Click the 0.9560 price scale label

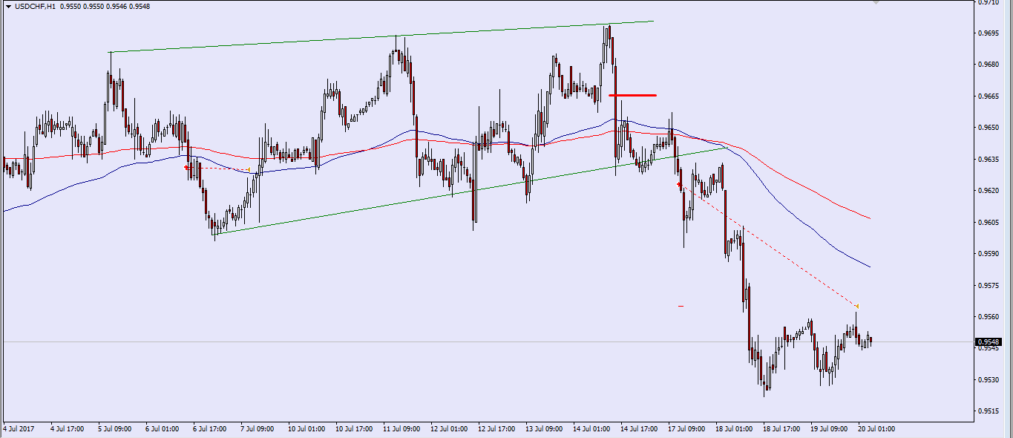[989, 317]
